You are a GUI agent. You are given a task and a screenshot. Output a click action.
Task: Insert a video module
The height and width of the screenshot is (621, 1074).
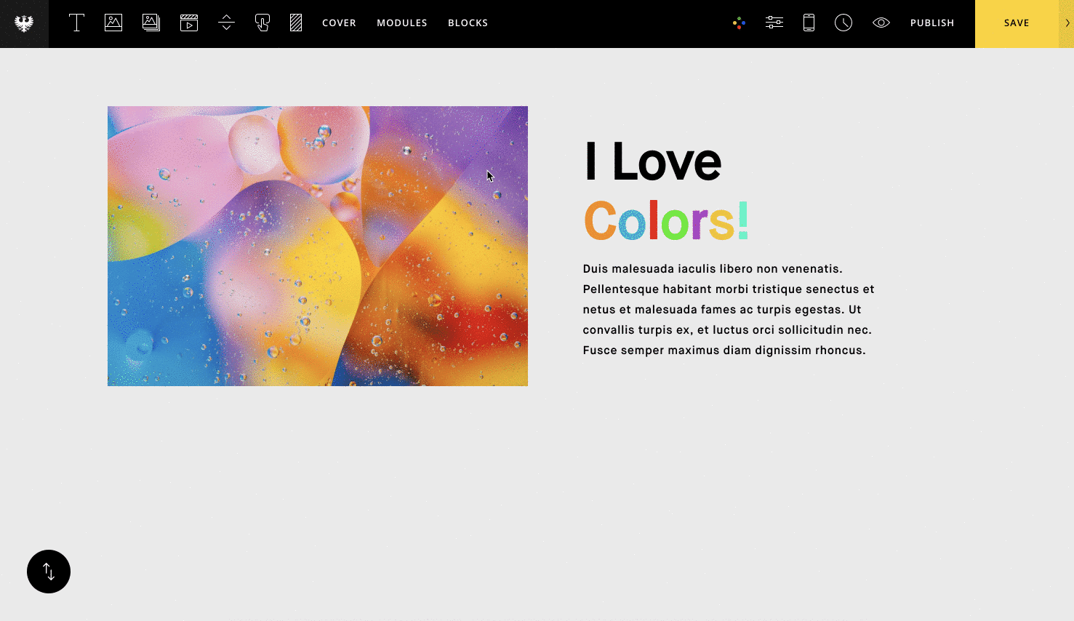(189, 23)
